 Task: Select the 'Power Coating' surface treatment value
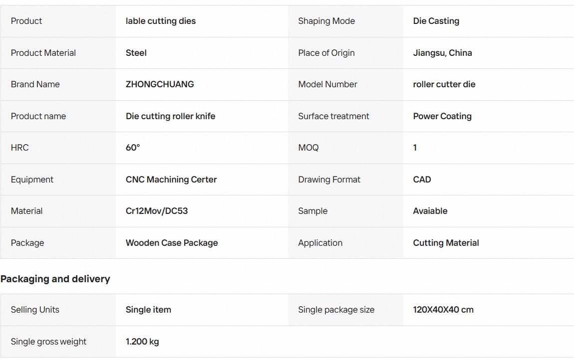tap(442, 116)
